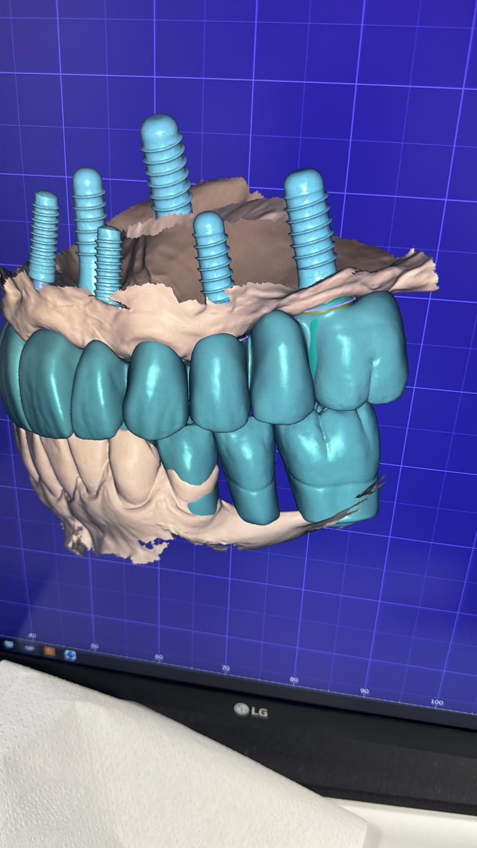Image resolution: width=477 pixels, height=848 pixels.
Task: Click the 50 mark on the grid scale
Action: pyautogui.click(x=95, y=646)
